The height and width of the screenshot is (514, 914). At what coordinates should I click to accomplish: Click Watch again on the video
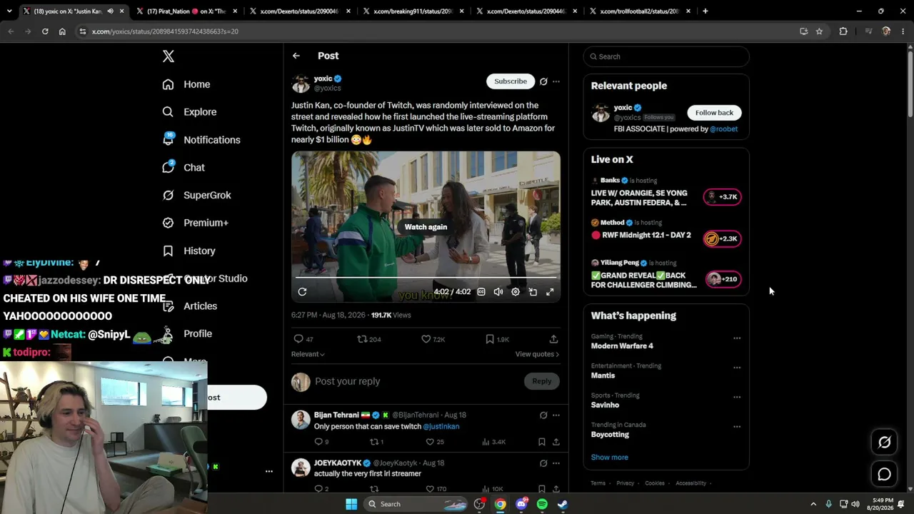click(x=426, y=227)
